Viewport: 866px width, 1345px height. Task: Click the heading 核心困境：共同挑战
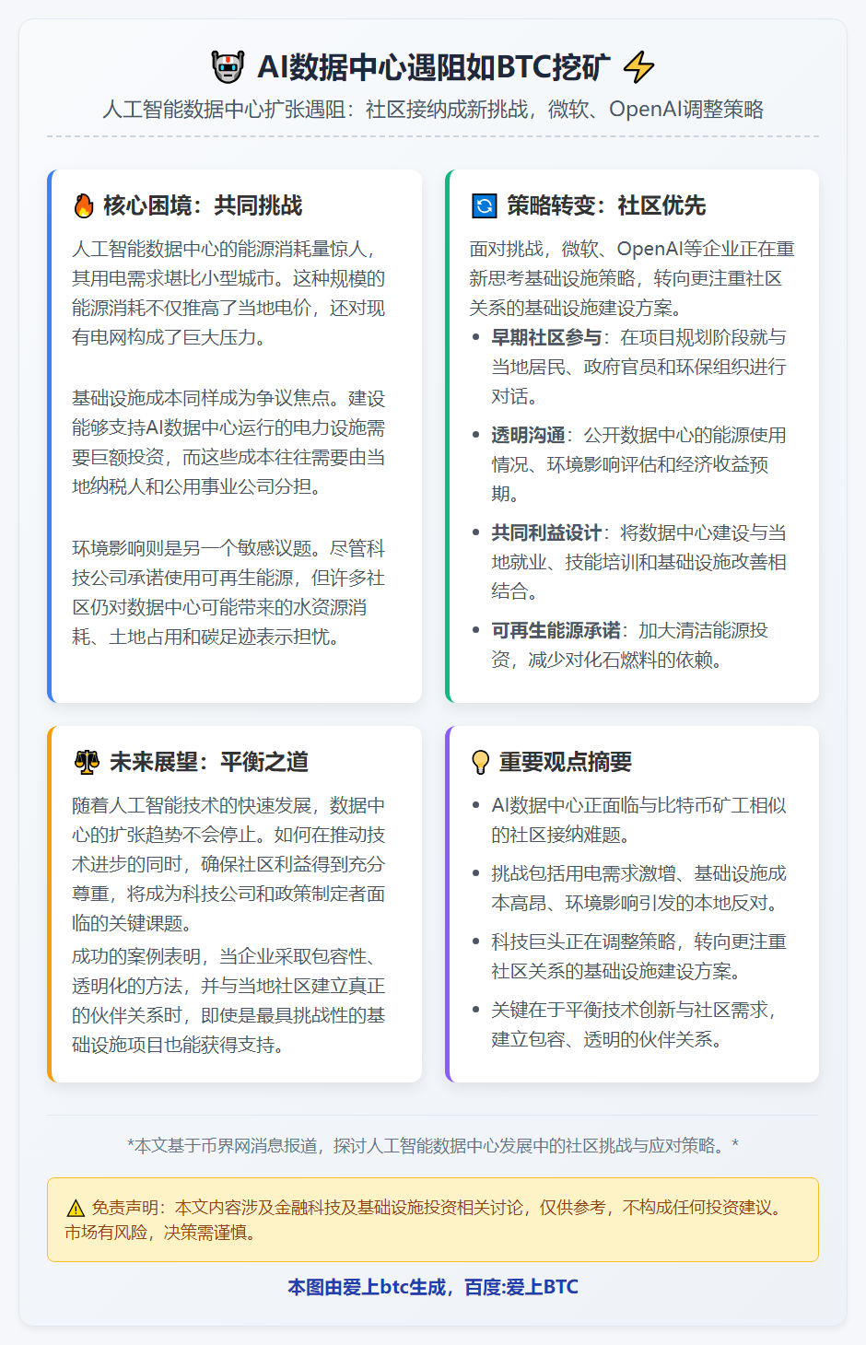(203, 205)
